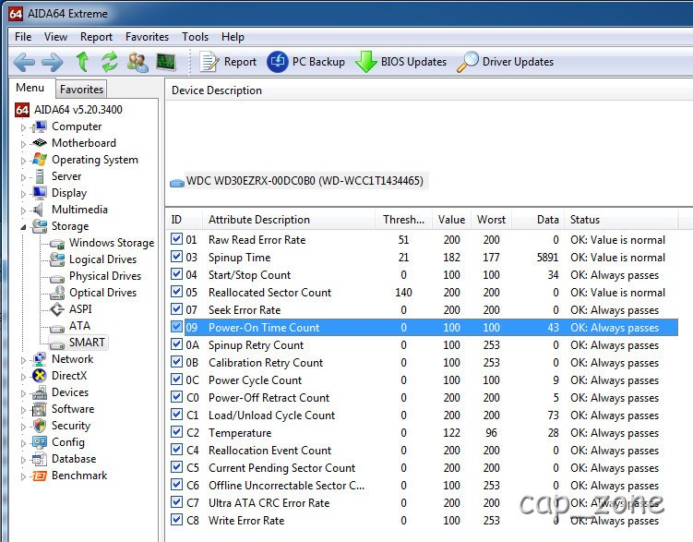Viewport: 693px width, 542px height.
Task: Toggle the Write Error Rate checkbox
Action: click(x=176, y=520)
